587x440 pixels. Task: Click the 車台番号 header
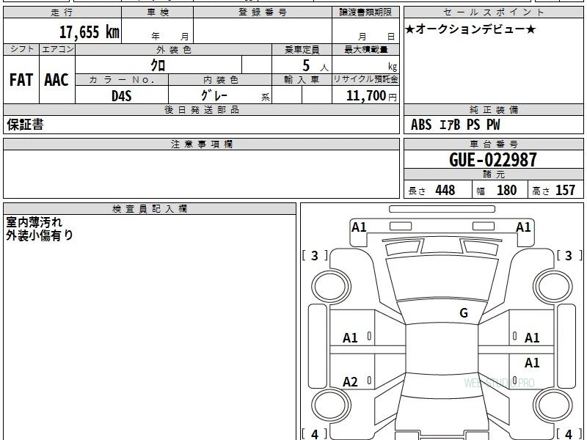[493, 144]
